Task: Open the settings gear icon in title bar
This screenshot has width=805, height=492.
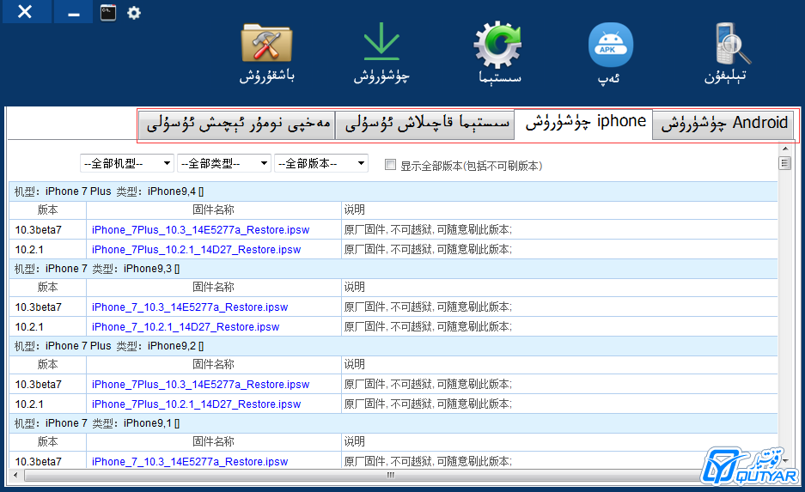Action: (134, 12)
